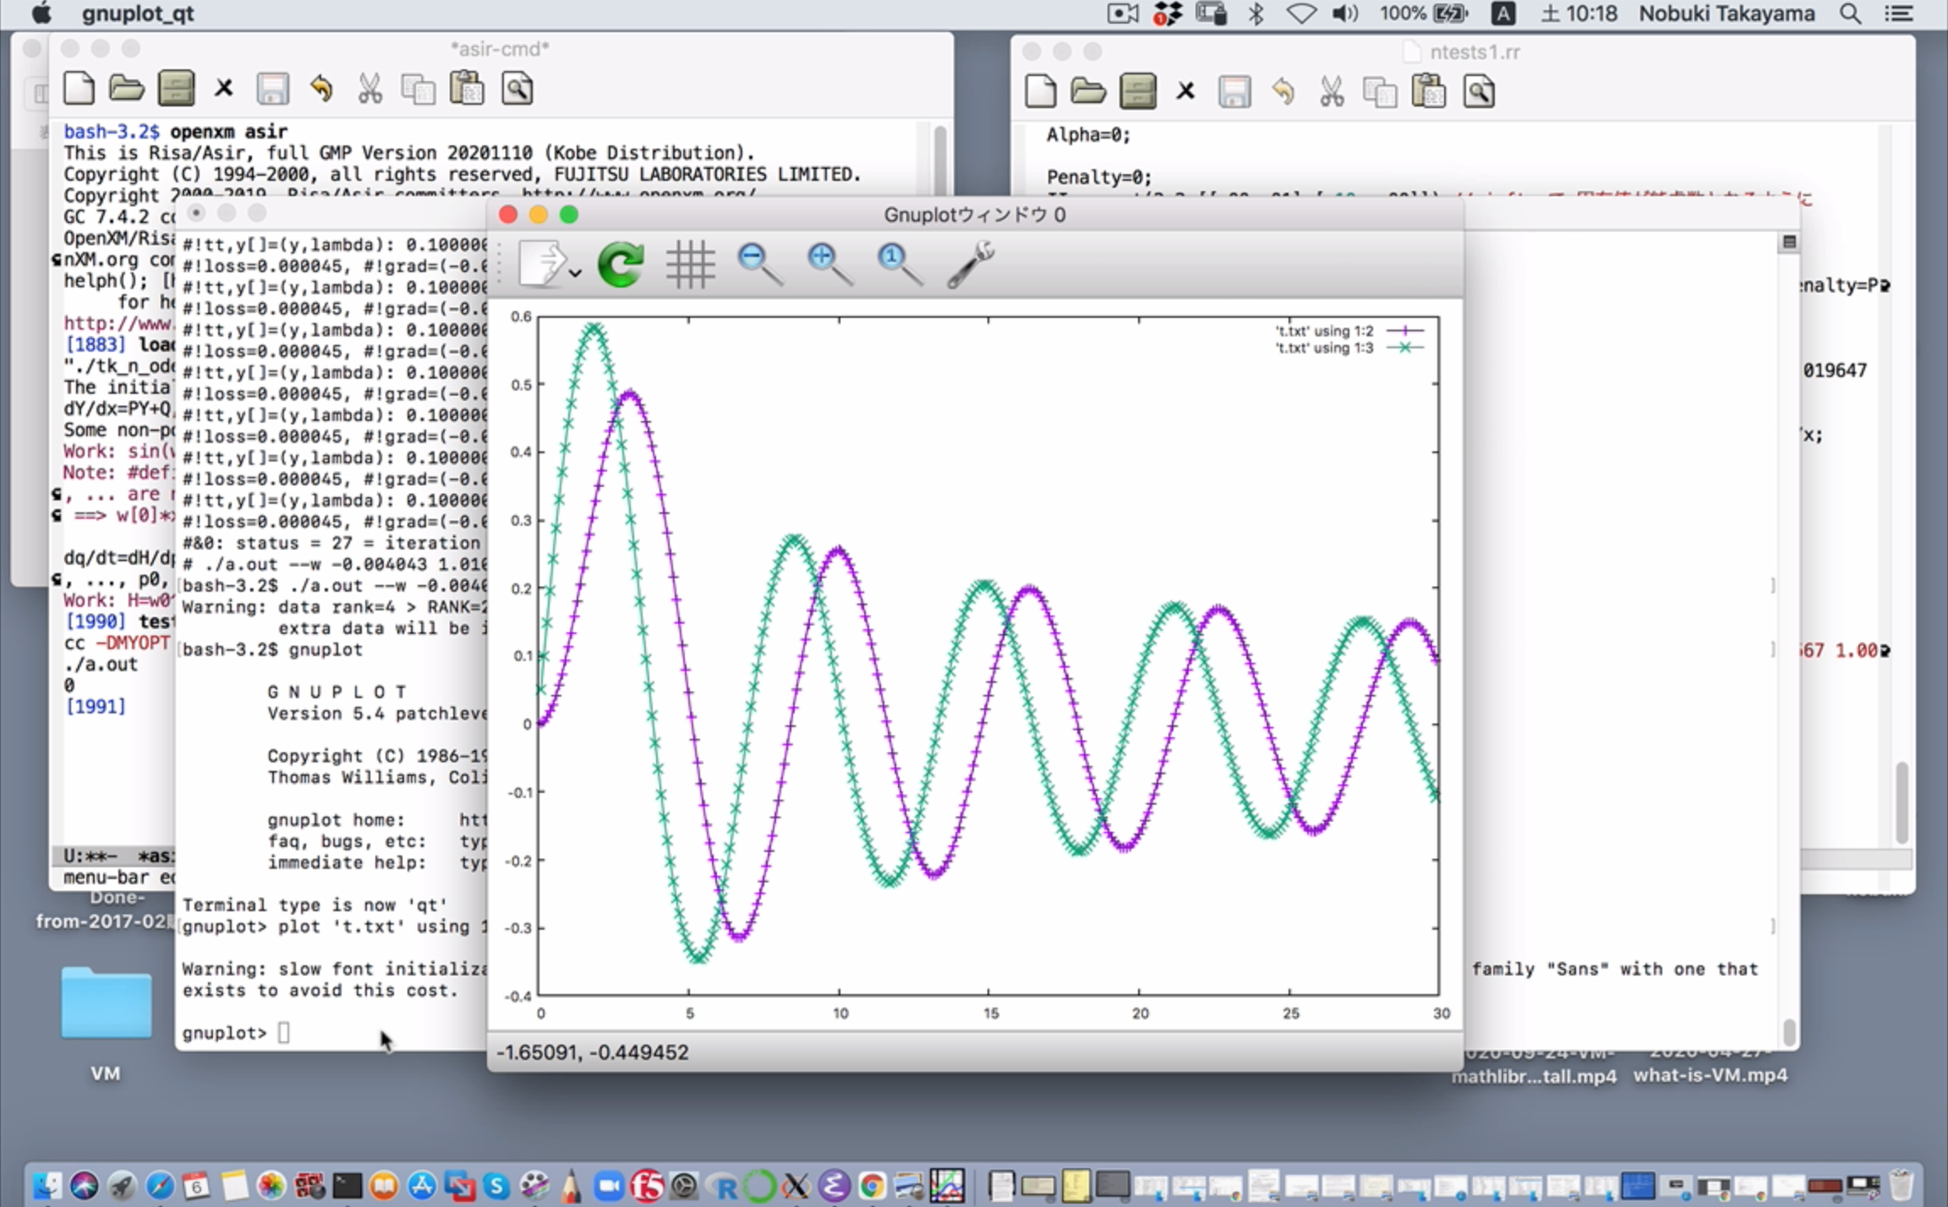This screenshot has width=1948, height=1207.
Task: Click the Dired directory icon in asir-cmd window
Action: pos(176,89)
